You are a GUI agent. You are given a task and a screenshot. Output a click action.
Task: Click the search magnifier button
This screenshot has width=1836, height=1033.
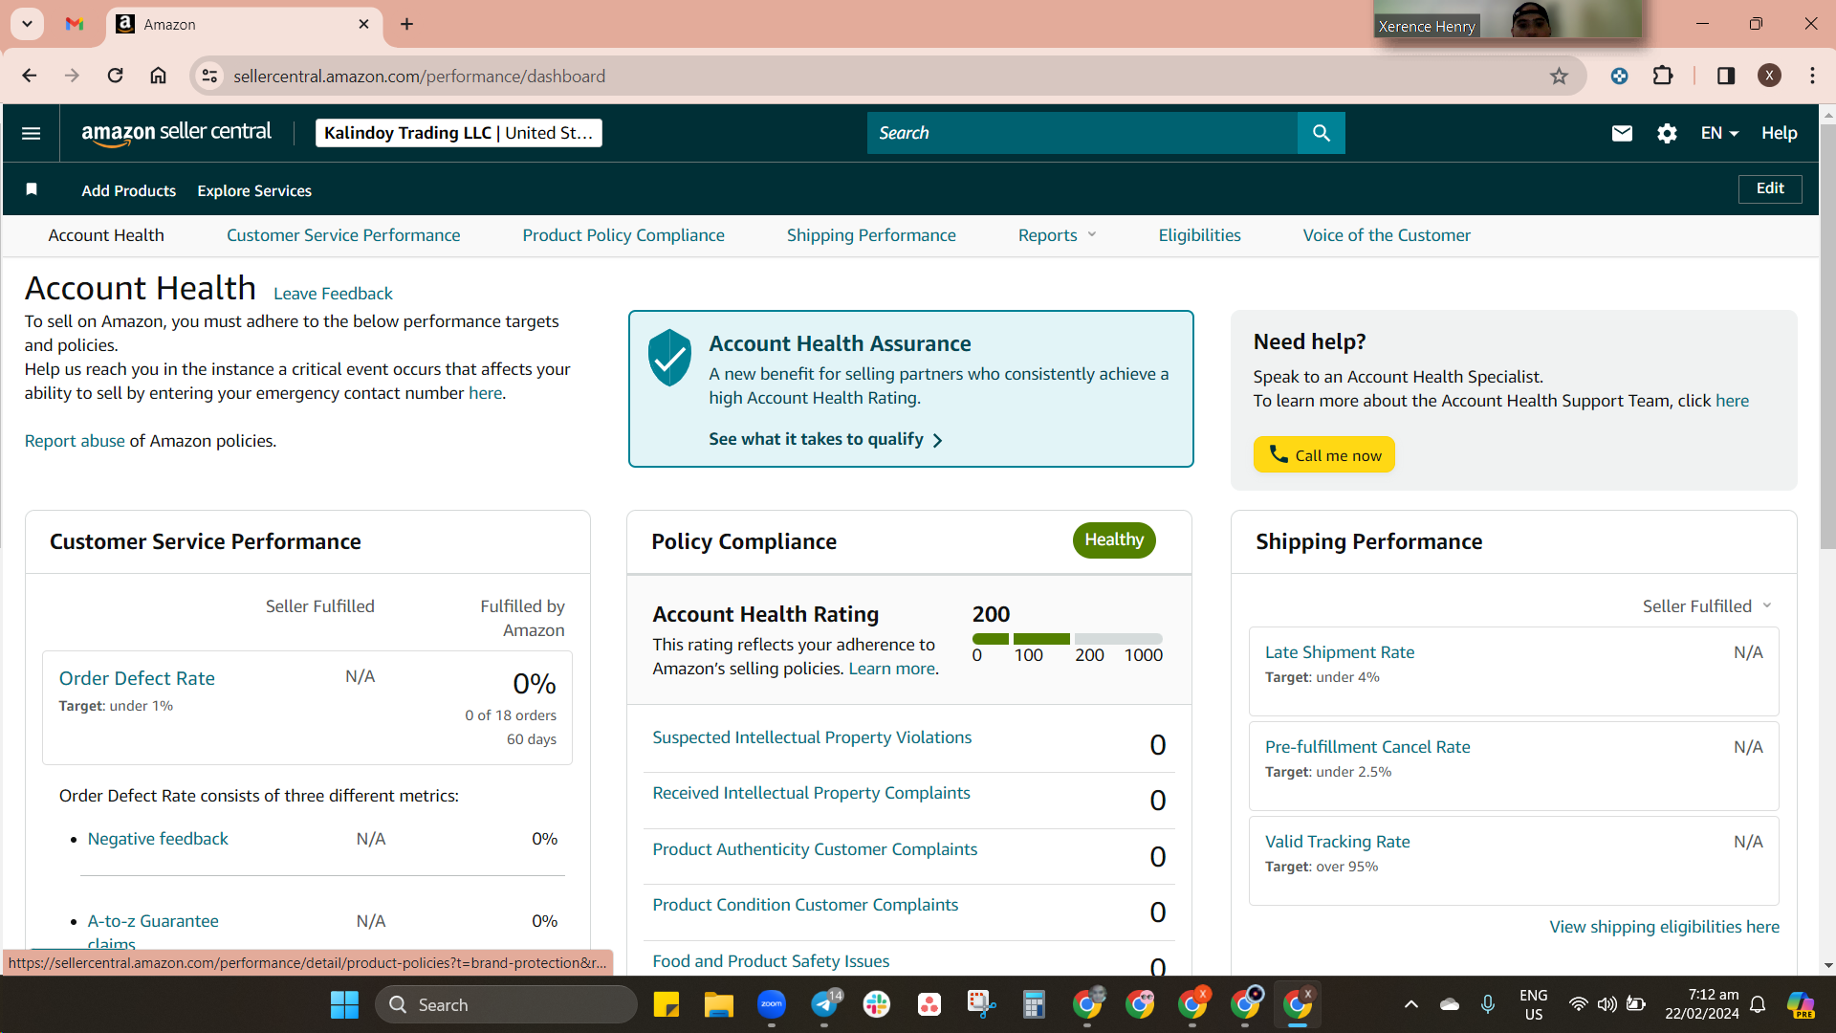[1321, 133]
